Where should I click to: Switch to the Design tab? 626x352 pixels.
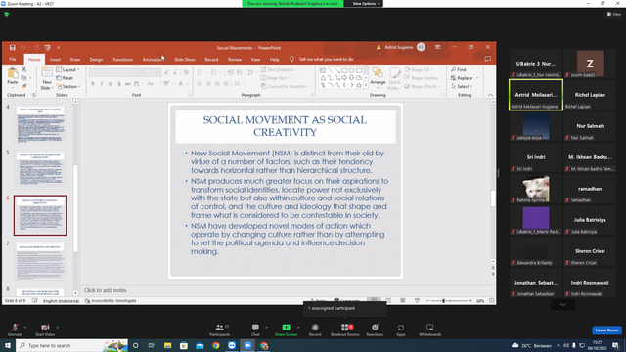96,59
